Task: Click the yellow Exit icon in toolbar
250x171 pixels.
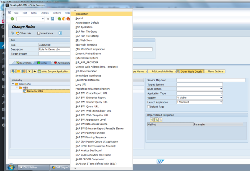Action: pos(64,19)
